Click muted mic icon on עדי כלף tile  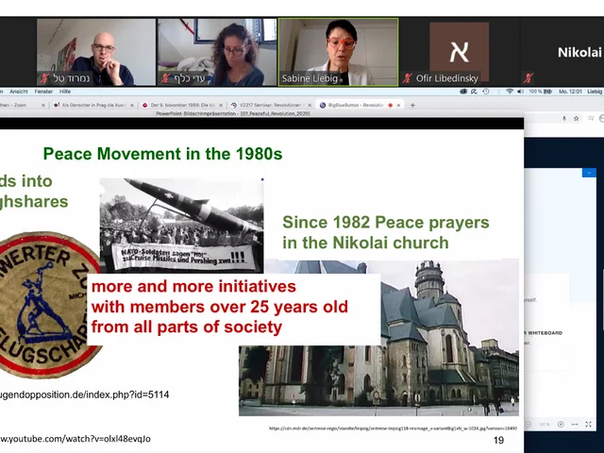pos(166,78)
